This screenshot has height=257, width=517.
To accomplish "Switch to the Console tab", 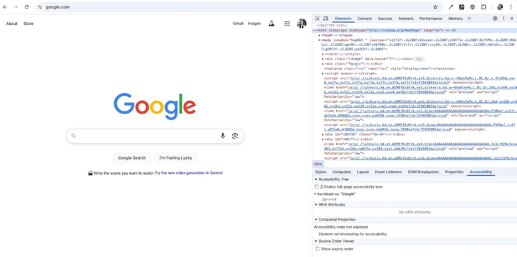I will point(364,18).
